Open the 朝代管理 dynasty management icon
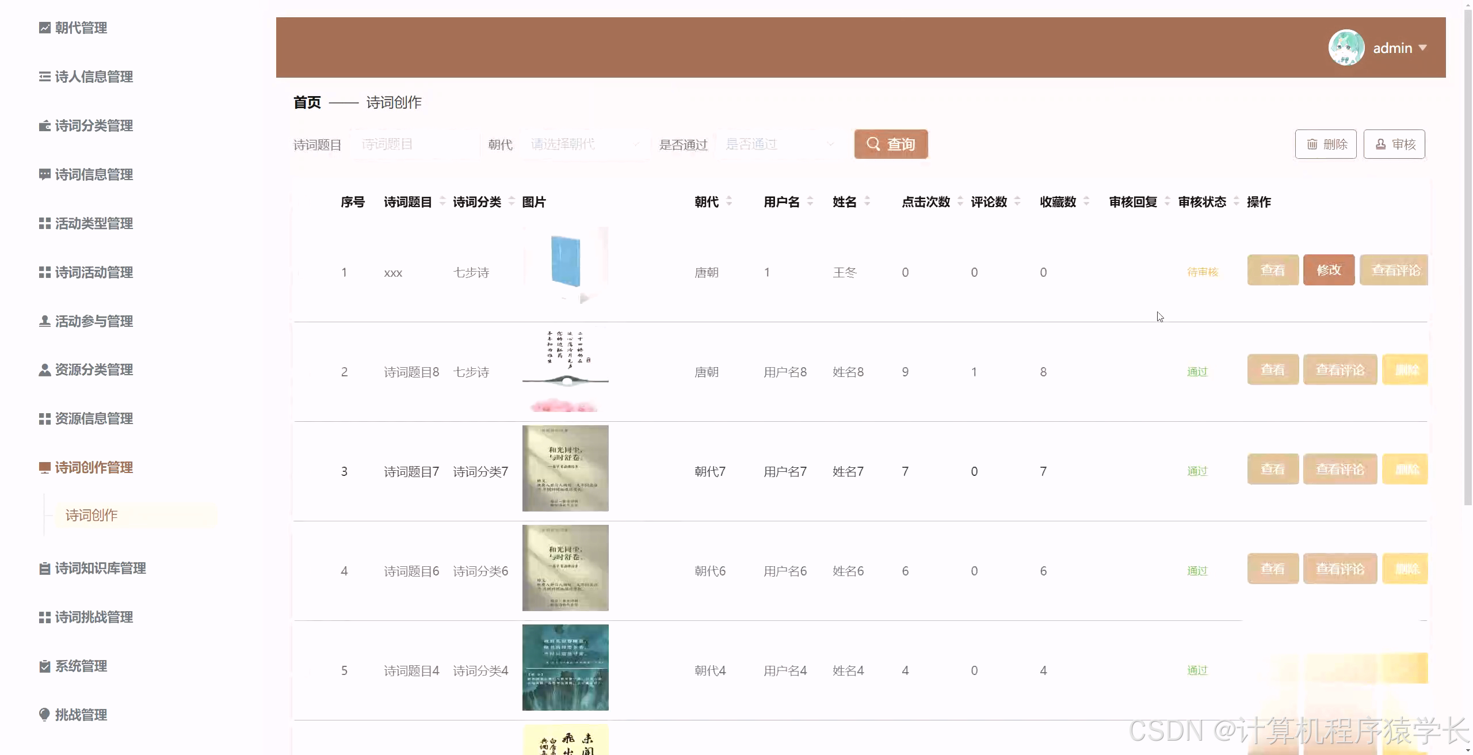This screenshot has height=755, width=1473. pyautogui.click(x=44, y=28)
